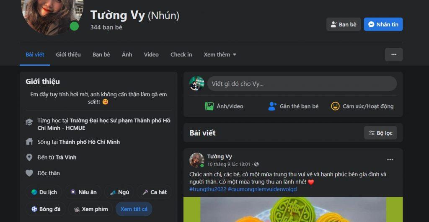
Task: Click the Gắn thẻ bạn bè tag icon
Action: coord(272,106)
